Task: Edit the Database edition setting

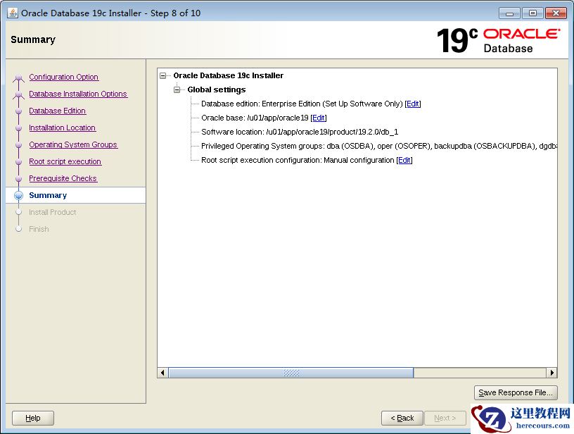Action: click(x=412, y=104)
